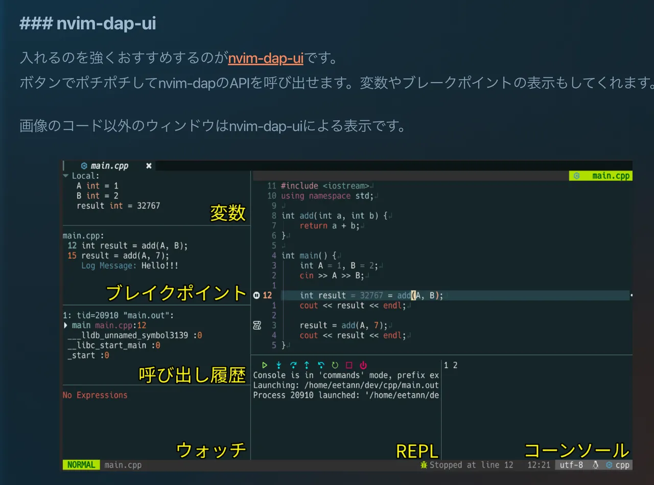Click the bug icon in status line

click(x=423, y=465)
